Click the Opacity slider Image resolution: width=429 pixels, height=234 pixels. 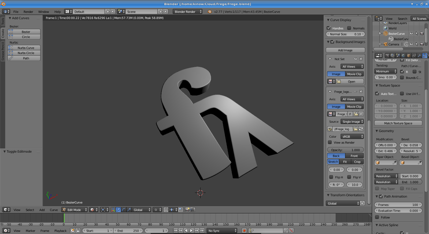(x=345, y=150)
